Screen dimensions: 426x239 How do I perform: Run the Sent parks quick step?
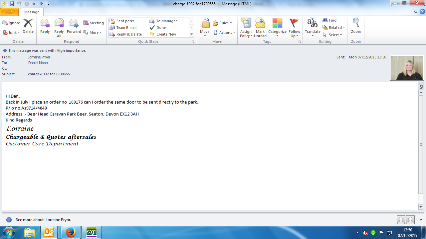[x=122, y=21]
